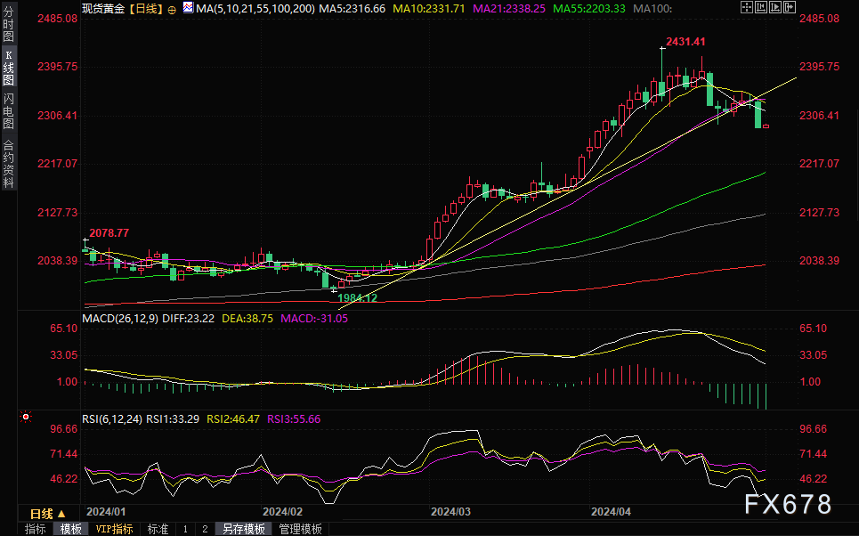
Task: Click the FX678 watermark logo
Action: [788, 504]
